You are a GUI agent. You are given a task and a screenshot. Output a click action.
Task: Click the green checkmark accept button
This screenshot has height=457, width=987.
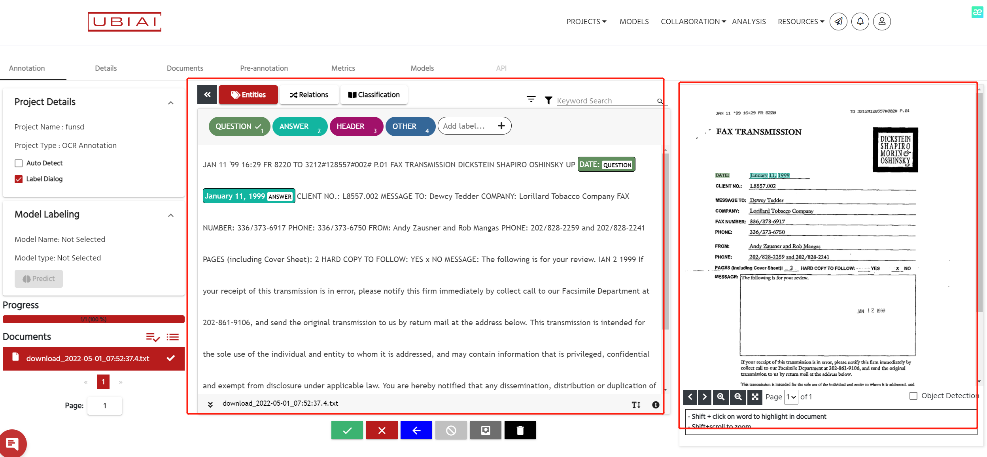click(x=347, y=430)
